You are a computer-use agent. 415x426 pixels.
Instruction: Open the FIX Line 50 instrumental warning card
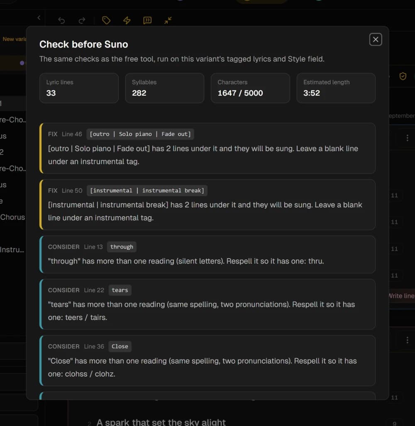coord(207,204)
